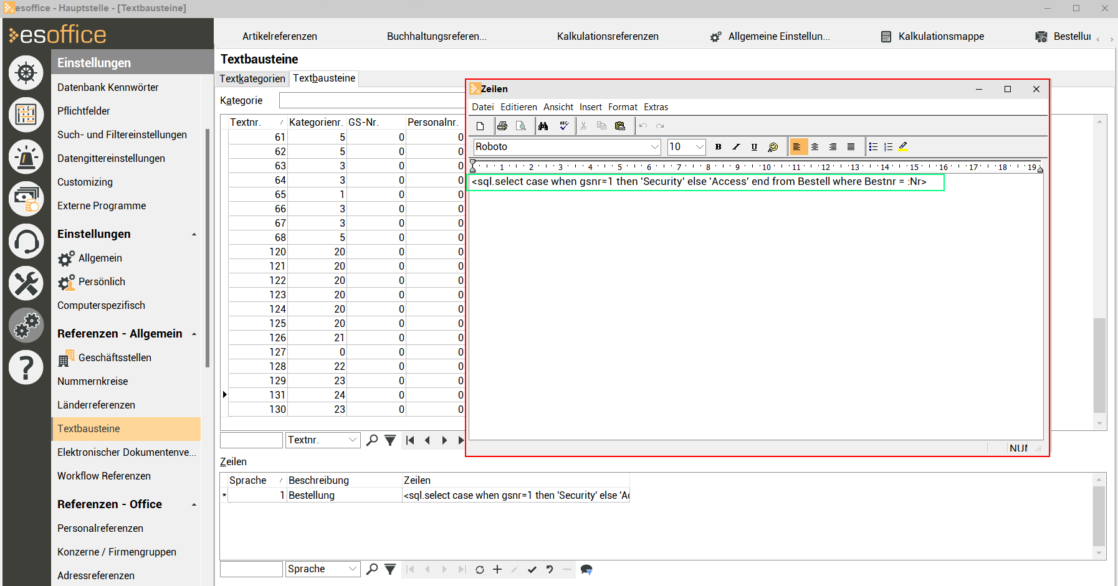Click the binoculars find icon
The width and height of the screenshot is (1118, 586).
point(543,126)
